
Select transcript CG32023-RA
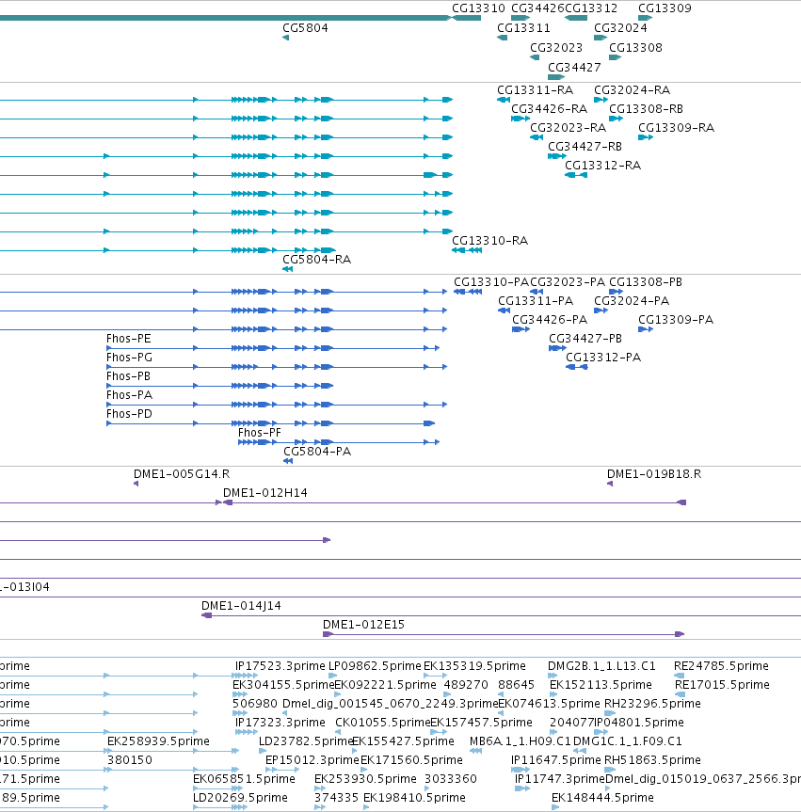pos(568,127)
